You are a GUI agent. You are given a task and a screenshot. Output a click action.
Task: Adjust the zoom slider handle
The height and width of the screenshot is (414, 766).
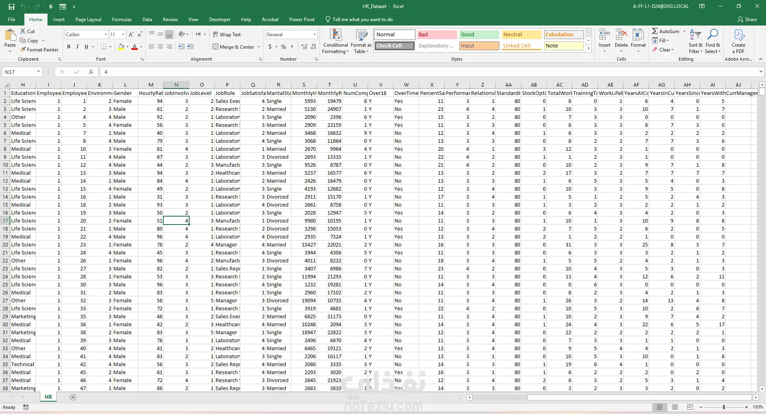[x=724, y=407]
